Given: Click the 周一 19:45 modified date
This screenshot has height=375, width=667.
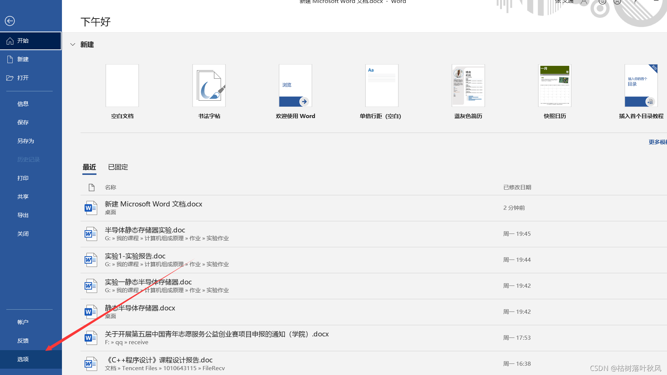Looking at the screenshot, I should click(517, 234).
